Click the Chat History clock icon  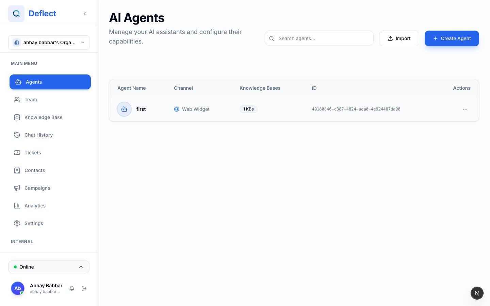(x=17, y=135)
